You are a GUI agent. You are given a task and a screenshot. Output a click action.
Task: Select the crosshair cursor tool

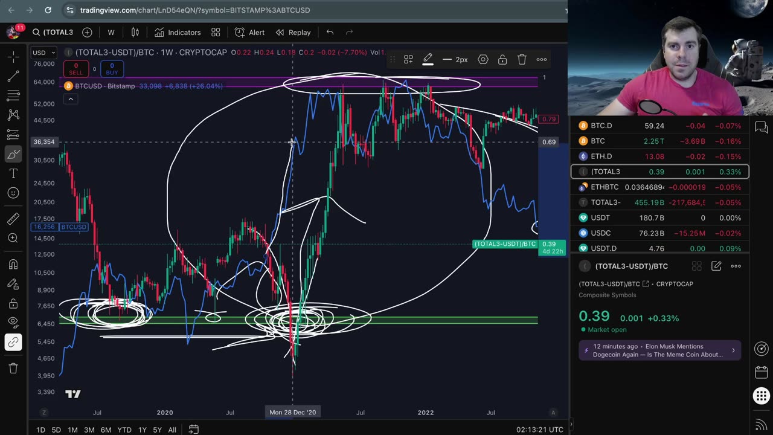click(13, 57)
